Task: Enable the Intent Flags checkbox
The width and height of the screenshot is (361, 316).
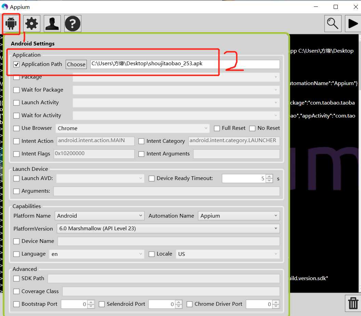Action: point(16,154)
